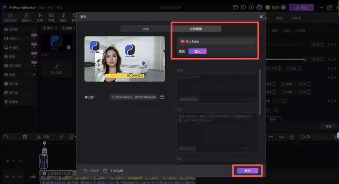
Task: Toggle the checkbox on the logo media thumbnail
Action: 68,47
